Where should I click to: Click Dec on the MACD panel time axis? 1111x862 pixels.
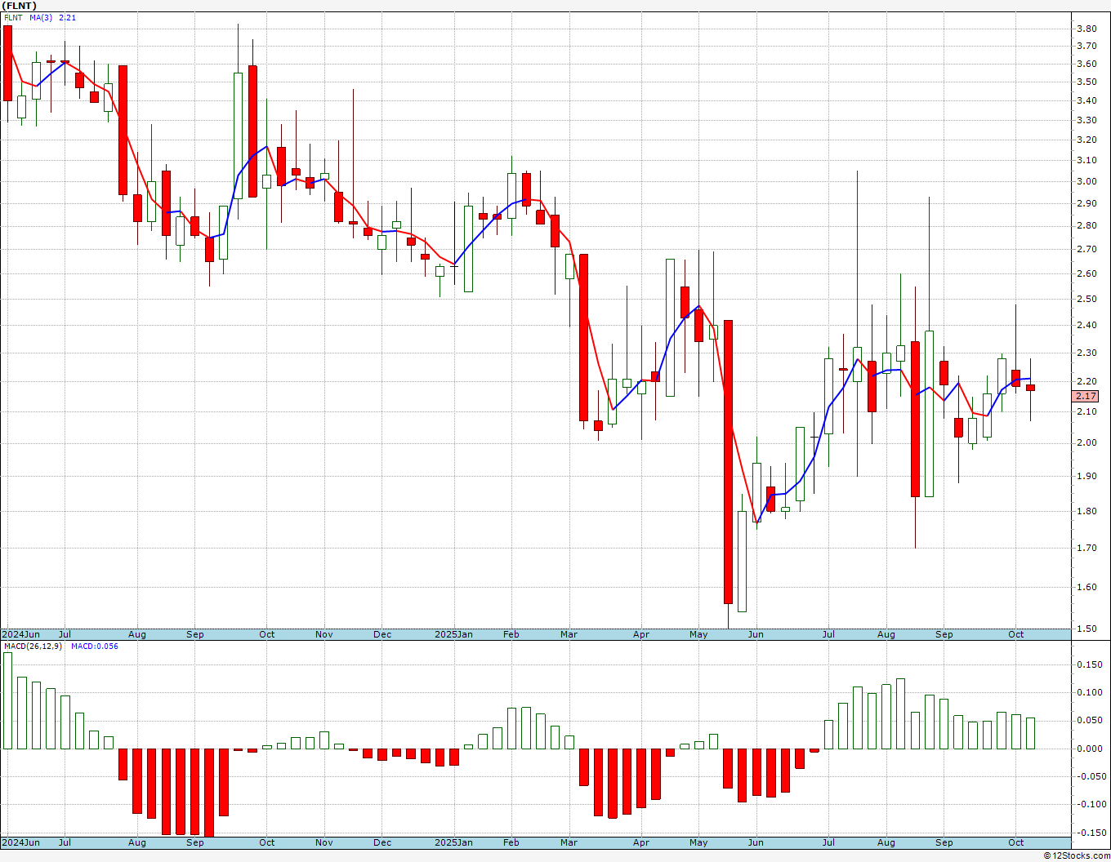pos(382,842)
